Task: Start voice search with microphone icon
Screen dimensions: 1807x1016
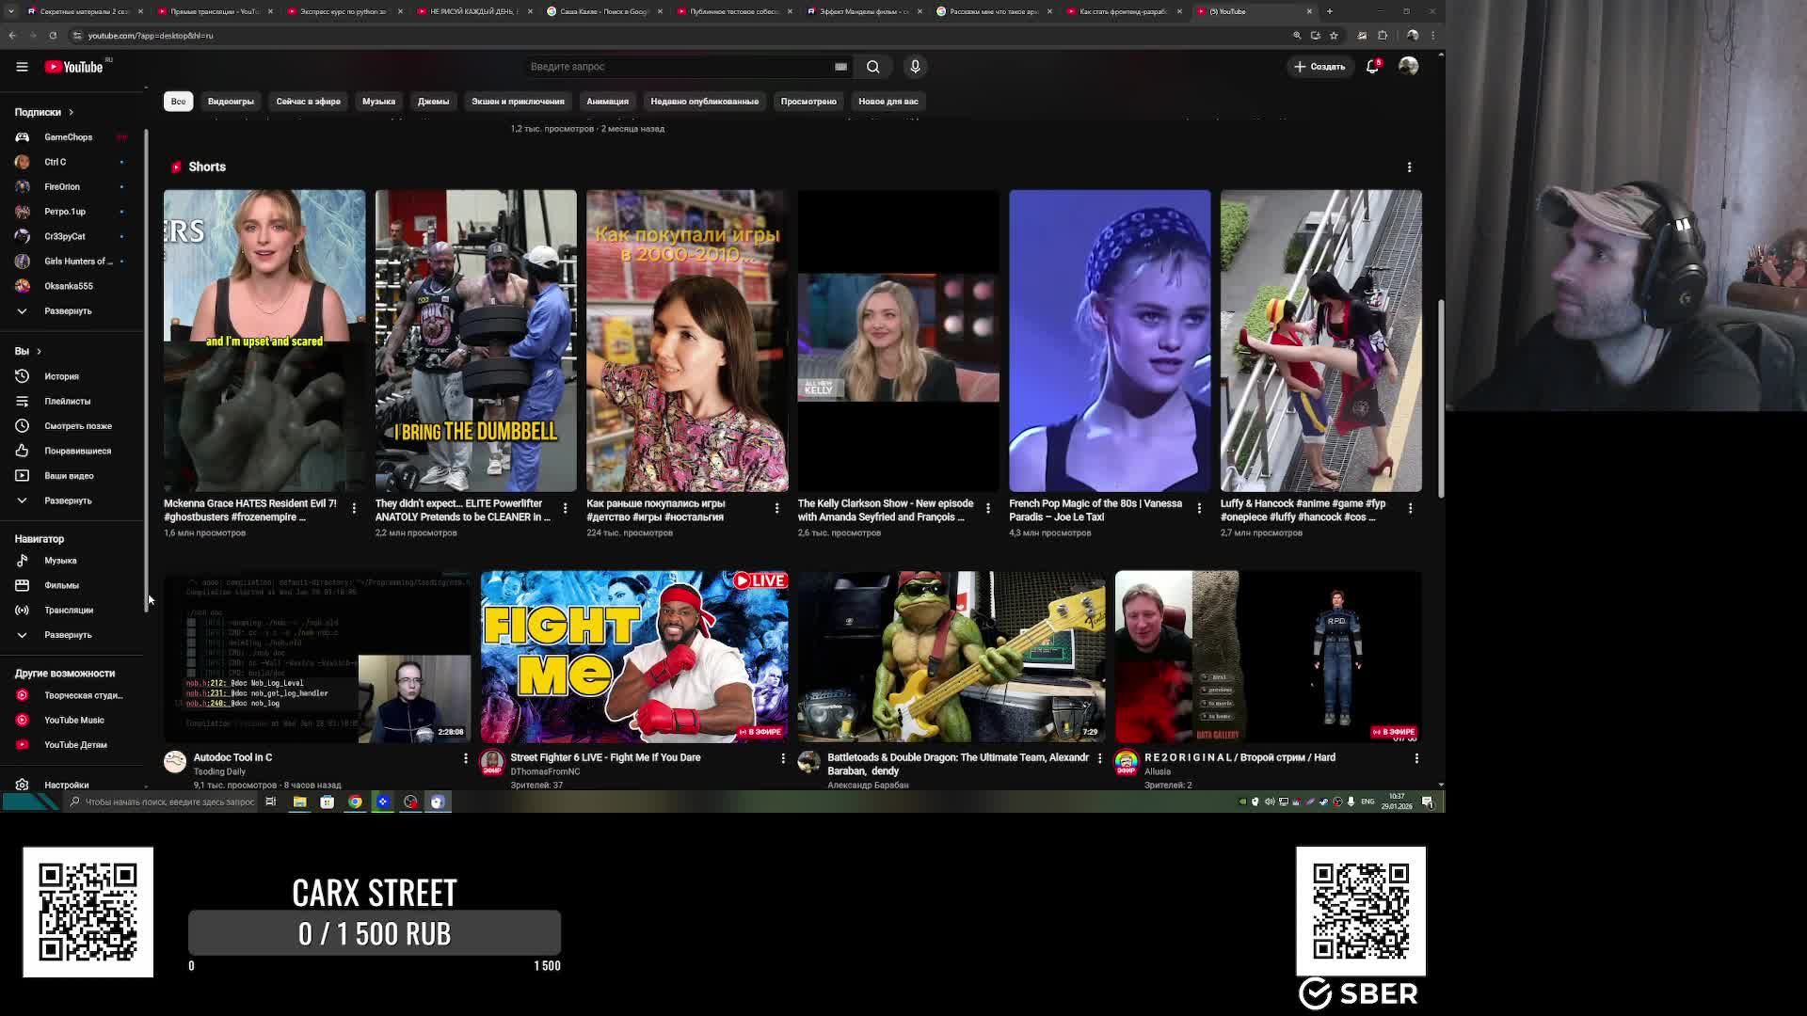Action: tap(915, 67)
